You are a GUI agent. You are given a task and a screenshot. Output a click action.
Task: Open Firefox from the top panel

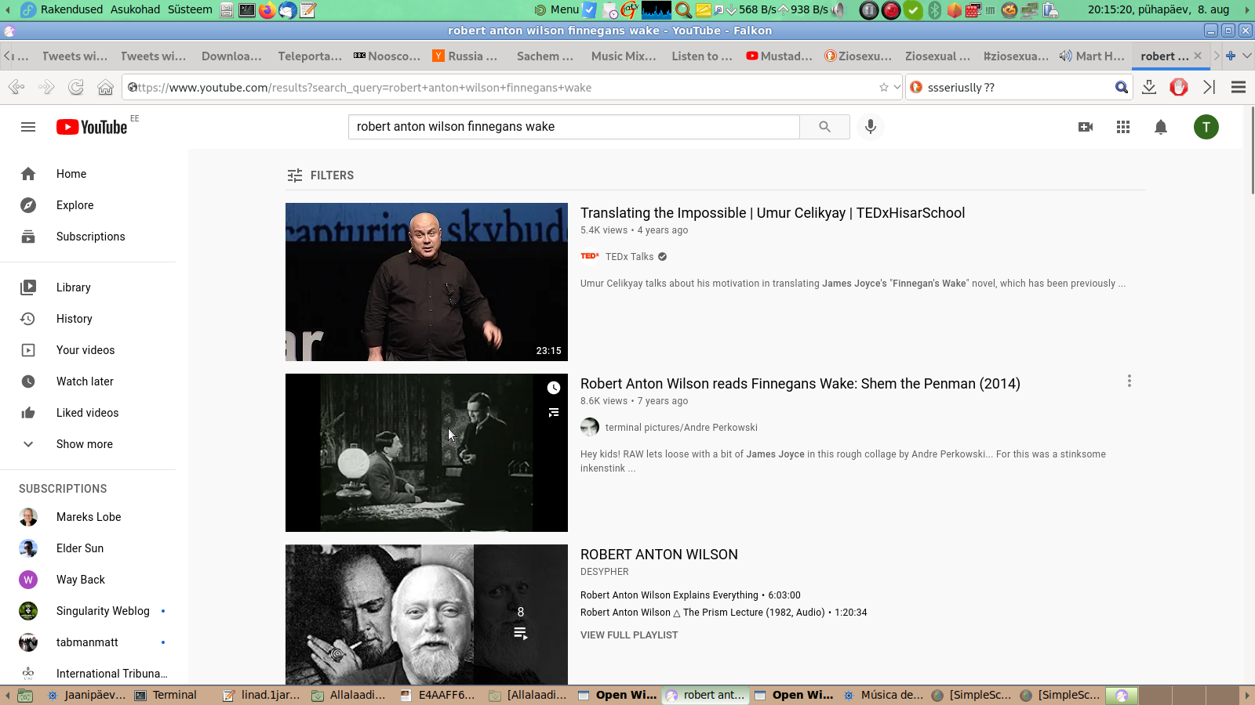(267, 10)
